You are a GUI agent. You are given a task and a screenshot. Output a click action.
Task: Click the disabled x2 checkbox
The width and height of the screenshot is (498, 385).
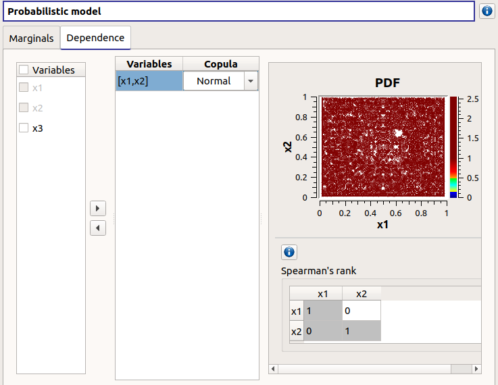click(x=24, y=107)
